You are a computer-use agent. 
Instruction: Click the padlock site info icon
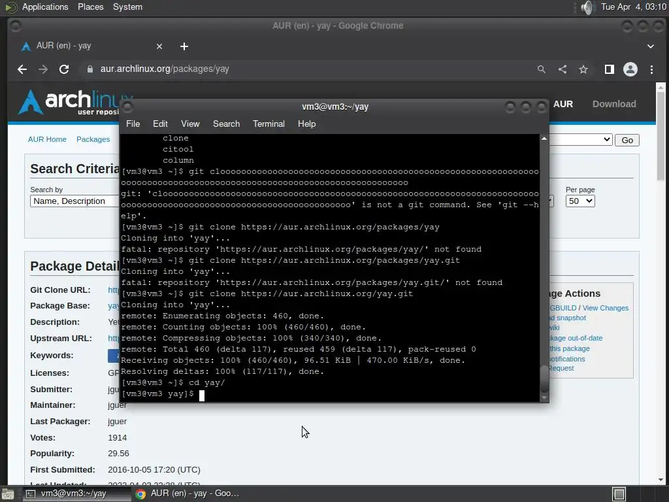coord(90,69)
